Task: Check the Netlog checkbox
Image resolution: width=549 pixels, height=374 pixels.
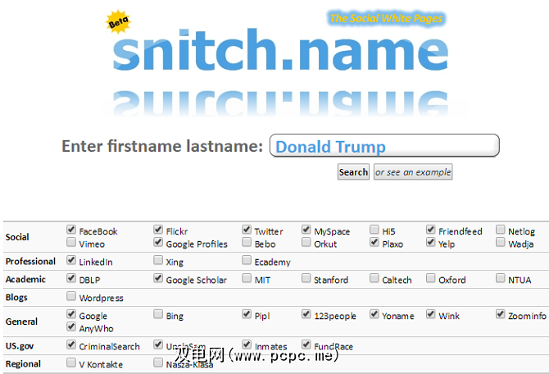Action: coord(501,230)
